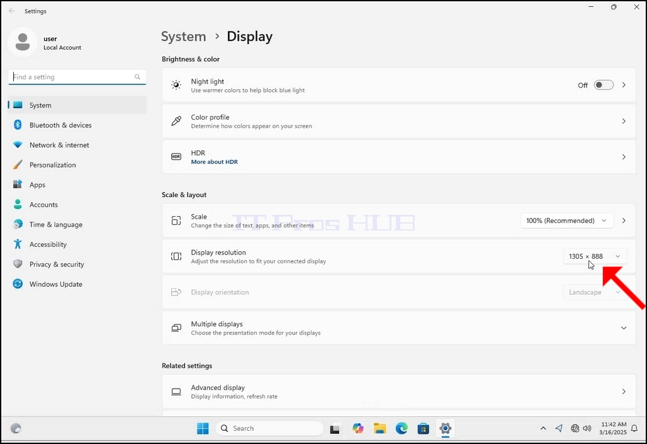Click the Network & internet Wi-Fi icon
Screen dimensions: 647x444
[x=18, y=145]
